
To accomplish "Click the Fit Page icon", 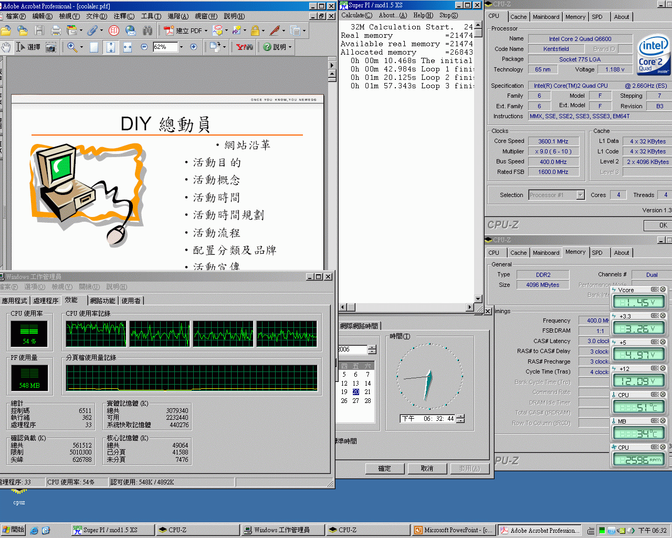I will pyautogui.click(x=111, y=47).
